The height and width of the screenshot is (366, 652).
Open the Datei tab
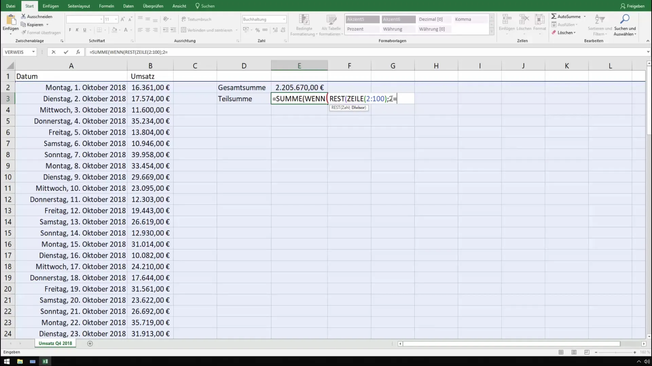[11, 6]
